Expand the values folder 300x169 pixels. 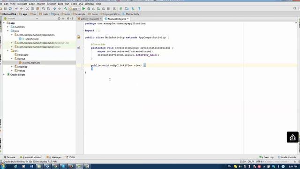[x=12, y=71]
